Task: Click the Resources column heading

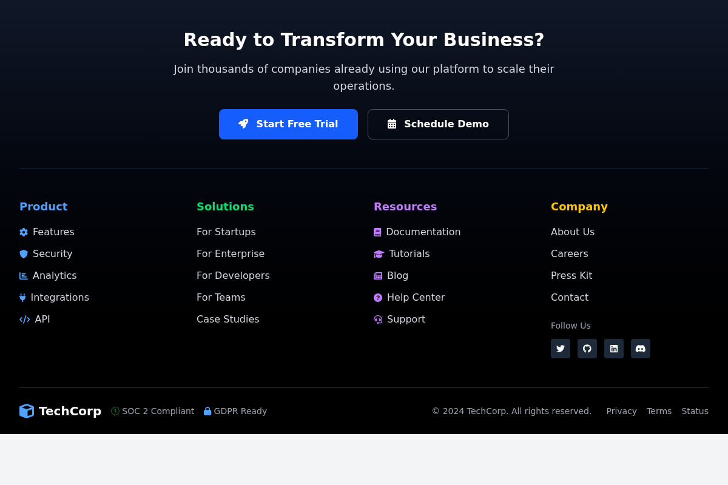Action: 405,207
